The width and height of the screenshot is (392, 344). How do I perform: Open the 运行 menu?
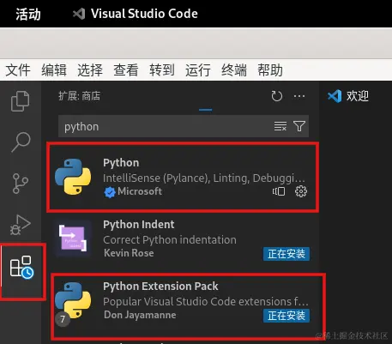[198, 70]
